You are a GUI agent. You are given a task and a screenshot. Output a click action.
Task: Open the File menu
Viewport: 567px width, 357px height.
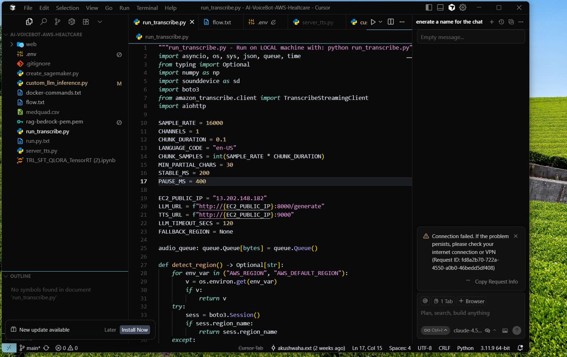tap(28, 8)
